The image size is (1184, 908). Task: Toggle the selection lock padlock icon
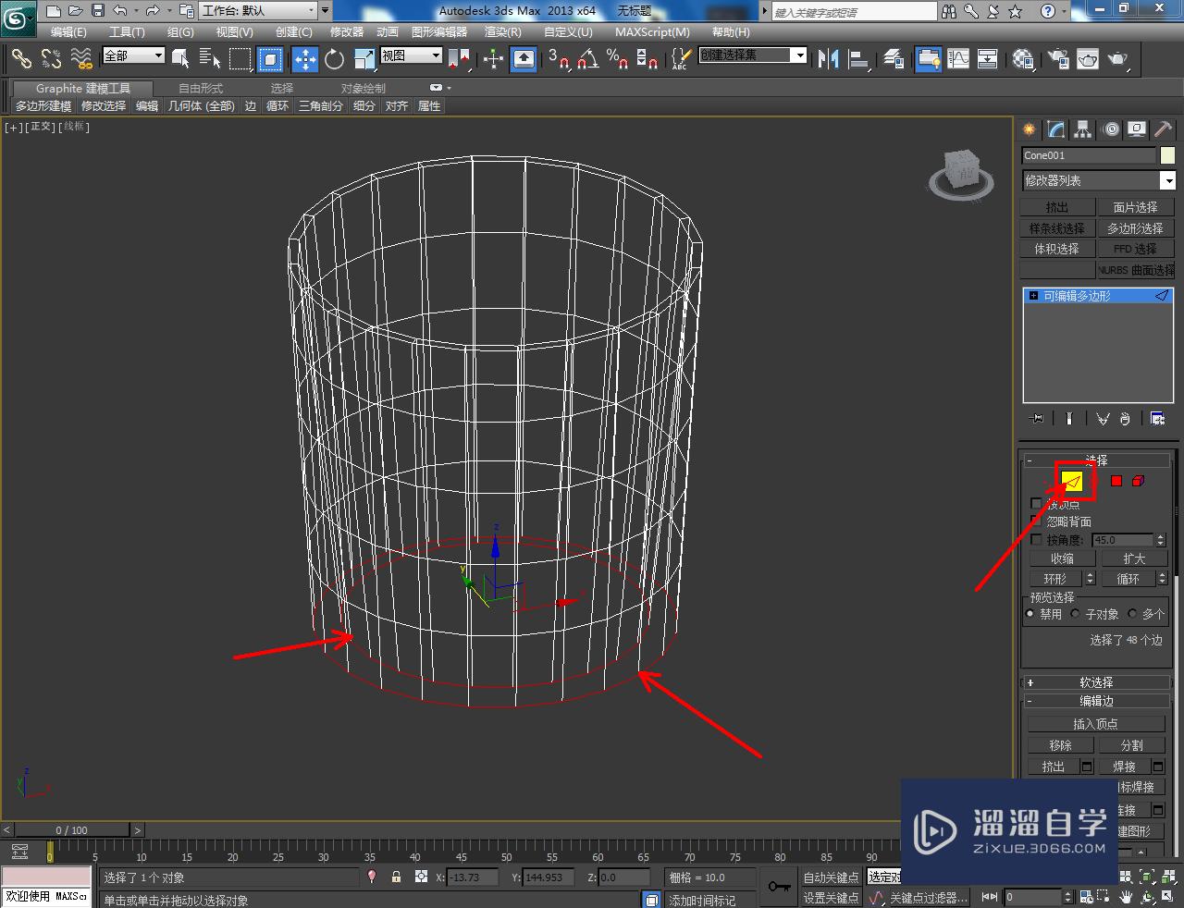[x=396, y=877]
